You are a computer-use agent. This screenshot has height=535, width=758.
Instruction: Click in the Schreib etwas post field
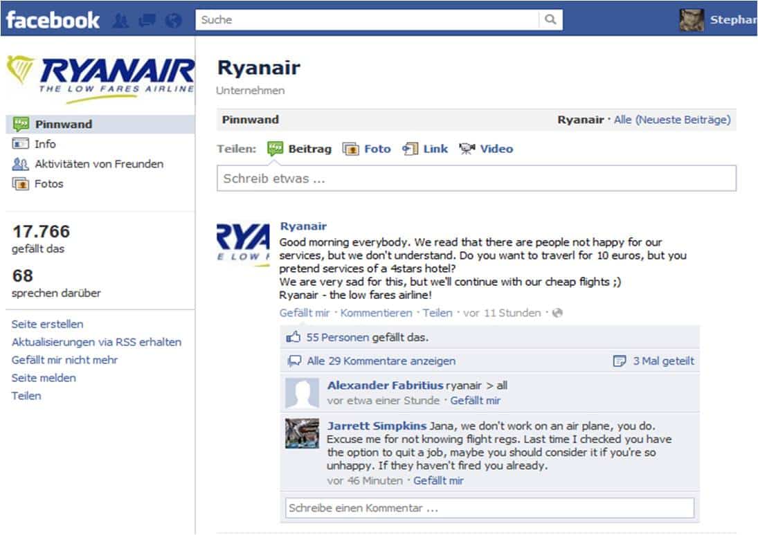coord(476,179)
